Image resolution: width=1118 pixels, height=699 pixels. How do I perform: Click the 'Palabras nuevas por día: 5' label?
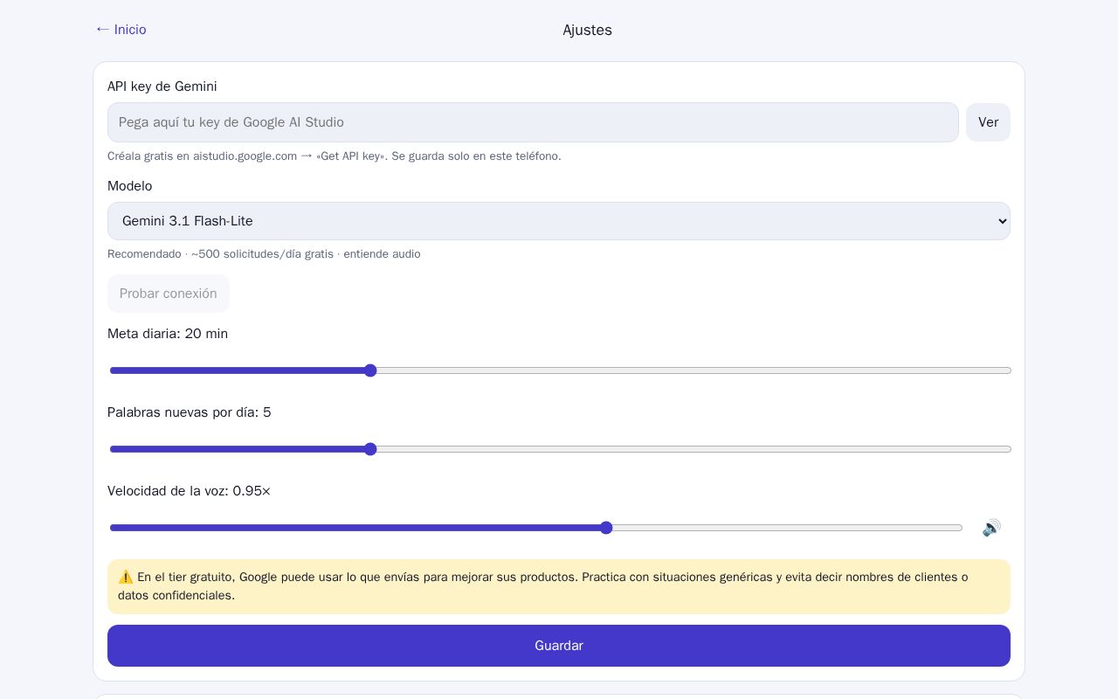point(190,412)
